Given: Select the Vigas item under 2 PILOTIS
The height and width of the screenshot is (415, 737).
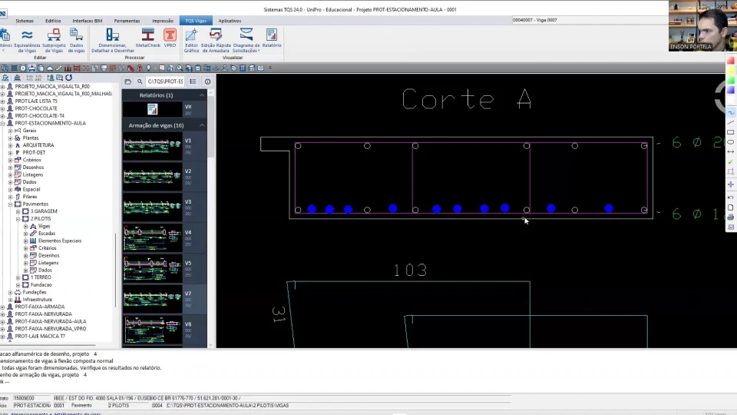Looking at the screenshot, I should pos(44,226).
